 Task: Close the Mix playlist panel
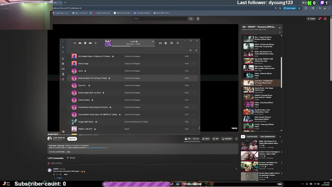[280, 28]
